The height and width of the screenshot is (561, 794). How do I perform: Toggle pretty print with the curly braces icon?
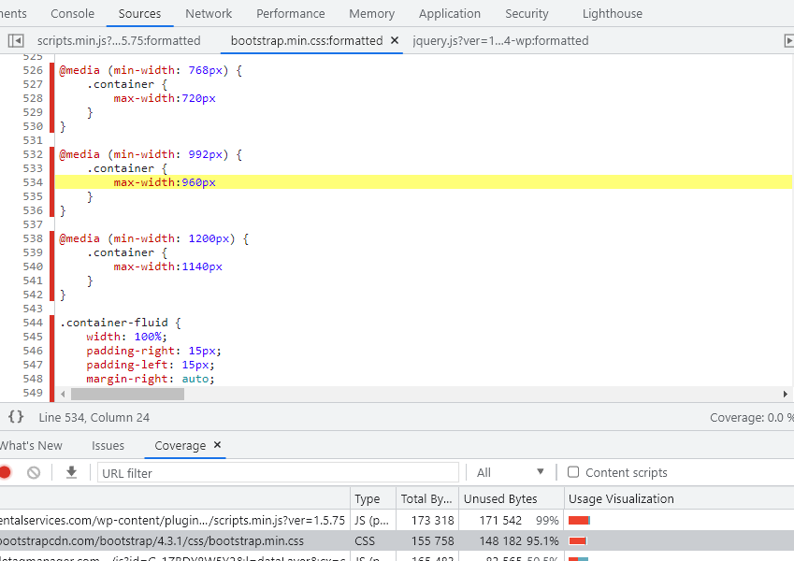pyautogui.click(x=16, y=417)
